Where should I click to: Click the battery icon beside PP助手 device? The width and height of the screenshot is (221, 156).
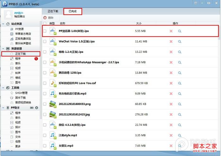click(x=32, y=108)
